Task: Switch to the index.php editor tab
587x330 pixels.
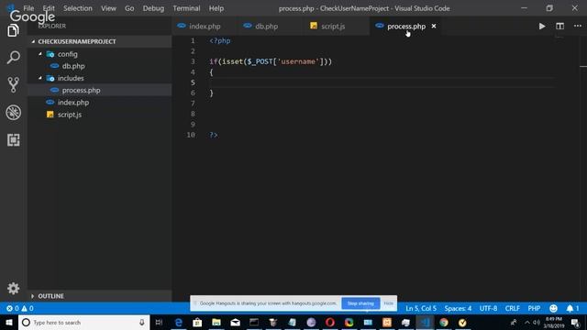Action: click(x=205, y=27)
